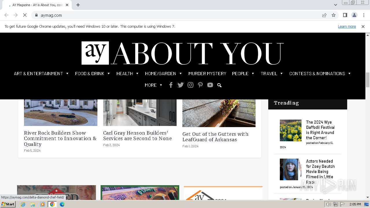Switch to Chrome in the taskbar
This screenshot has height=208, width=370.
click(x=52, y=204)
